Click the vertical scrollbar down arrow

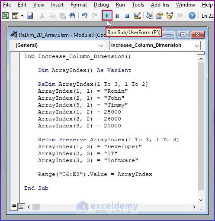pyautogui.click(x=201, y=200)
